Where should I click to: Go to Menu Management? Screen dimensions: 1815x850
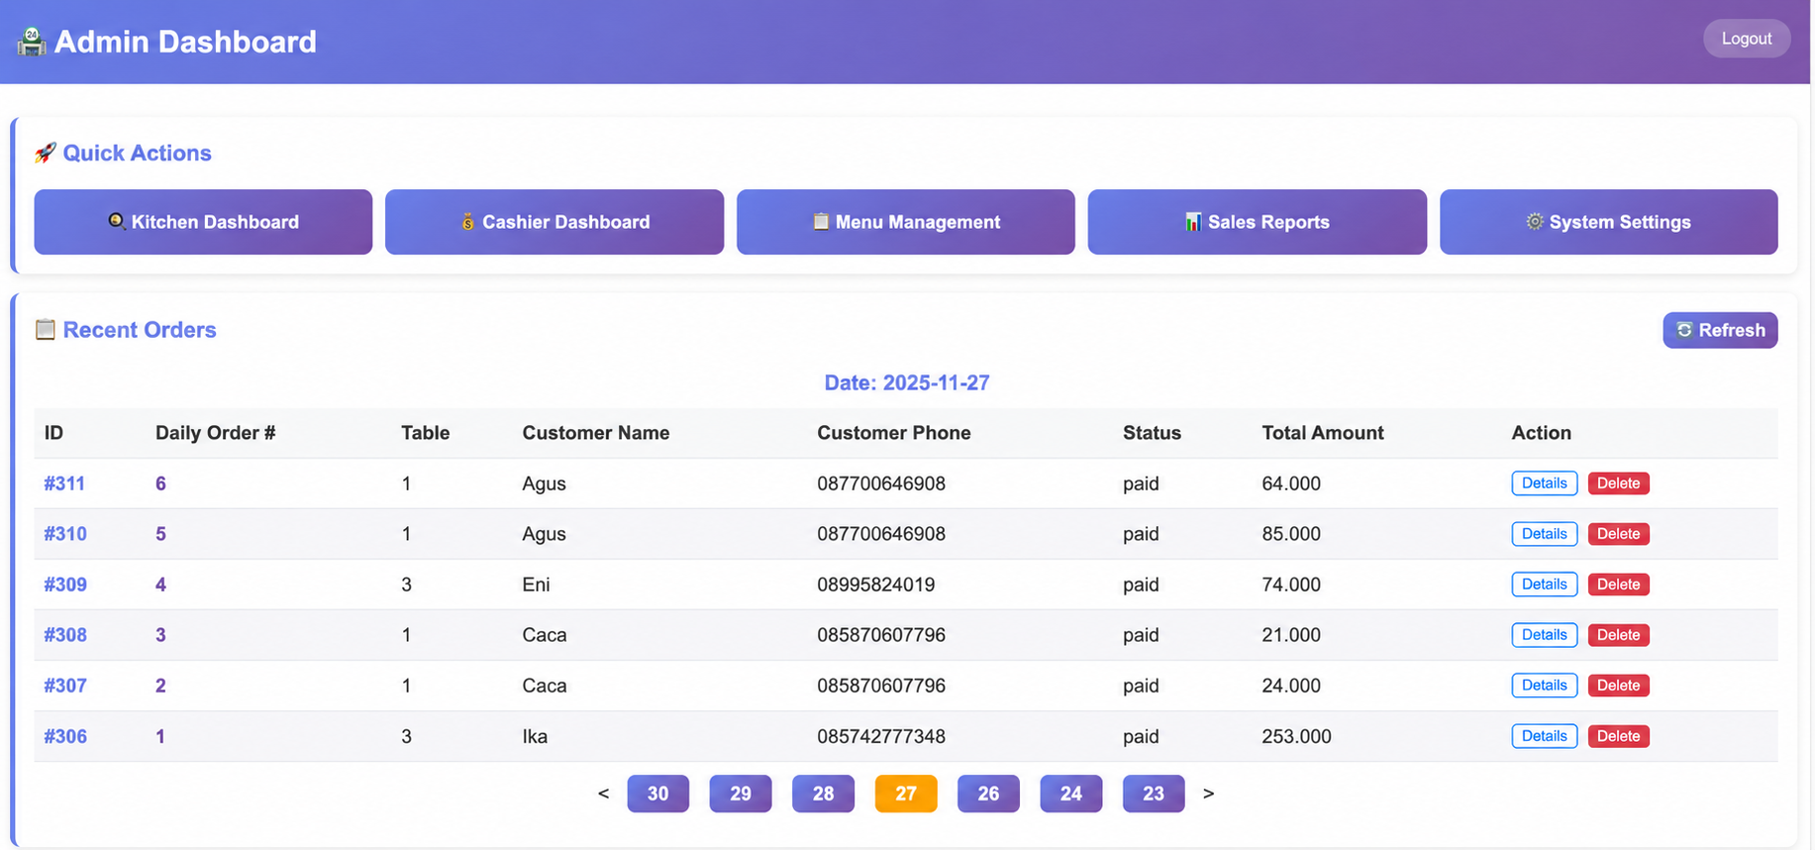pyautogui.click(x=905, y=222)
